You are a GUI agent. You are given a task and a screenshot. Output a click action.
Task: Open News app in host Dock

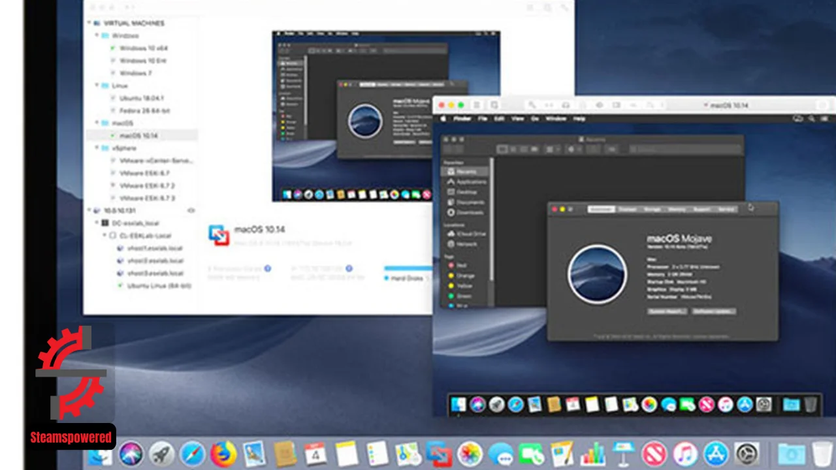click(x=654, y=453)
